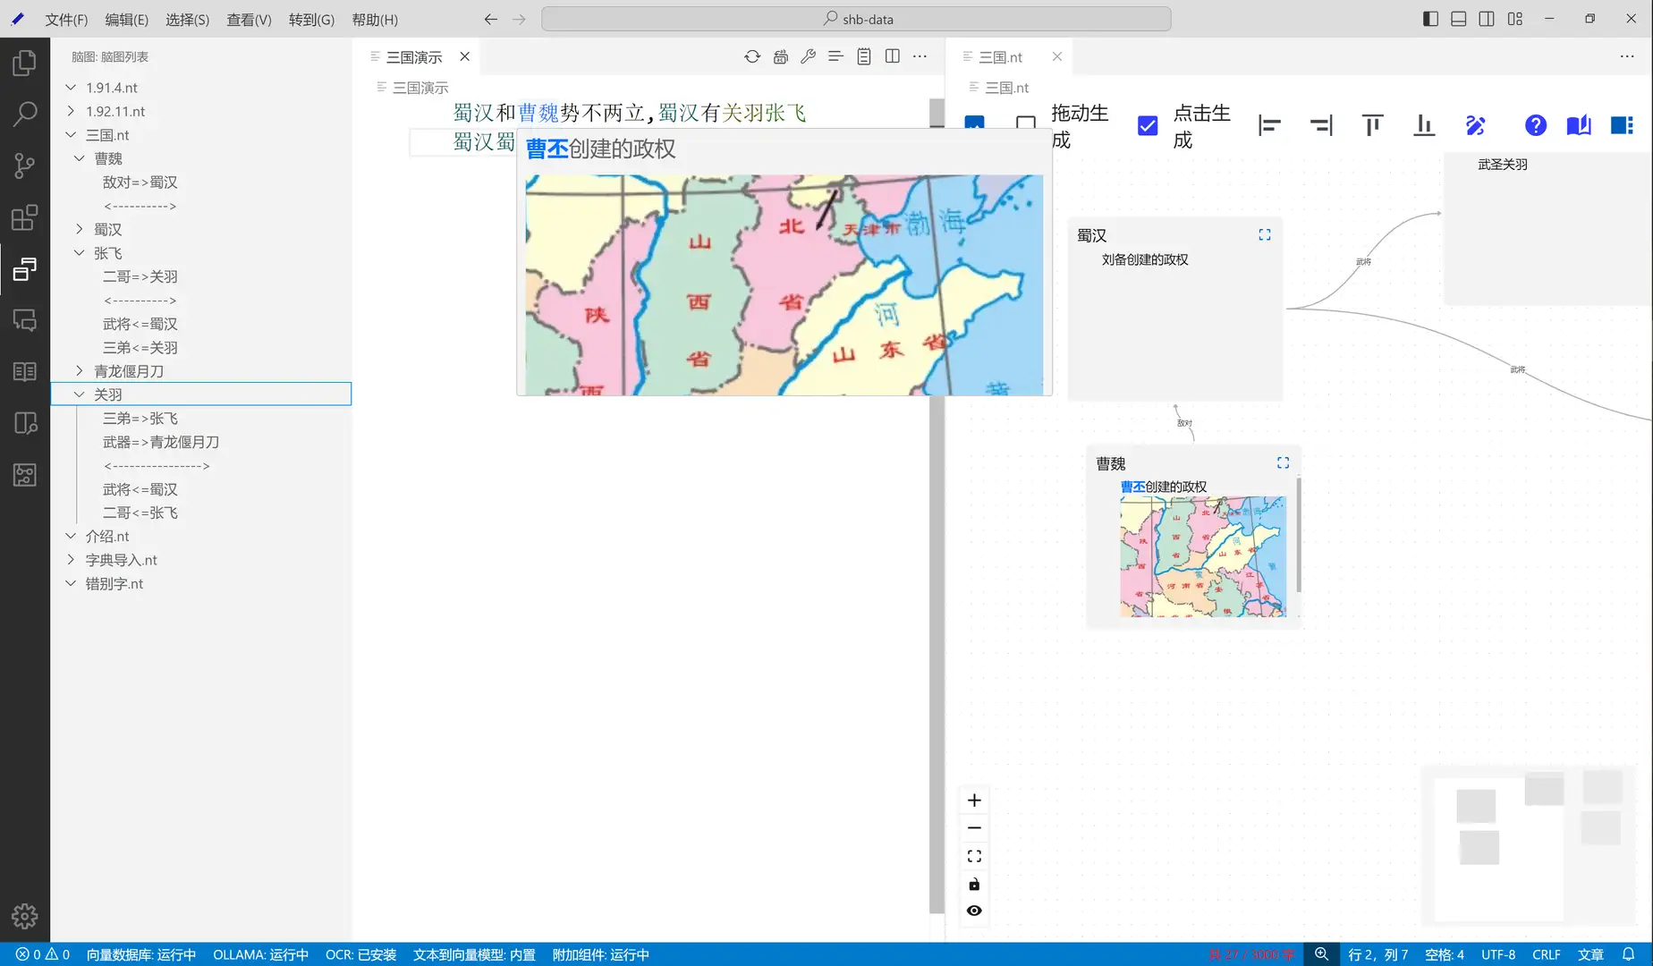Open the 文件(F) menu
1653x966 pixels.
click(x=66, y=19)
